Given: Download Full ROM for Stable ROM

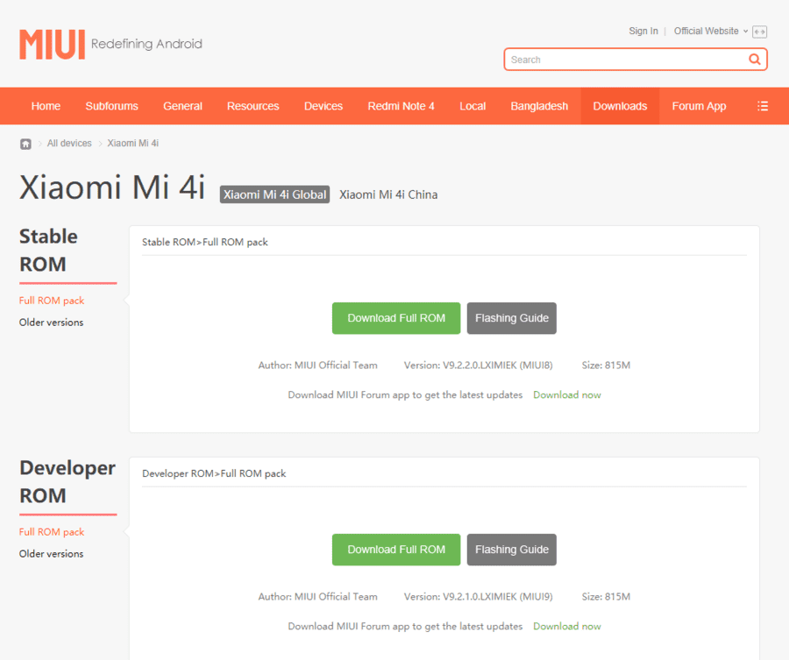Looking at the screenshot, I should [x=396, y=318].
